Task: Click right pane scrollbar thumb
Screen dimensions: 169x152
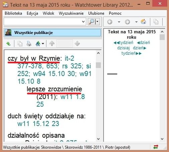Action: 162,37
